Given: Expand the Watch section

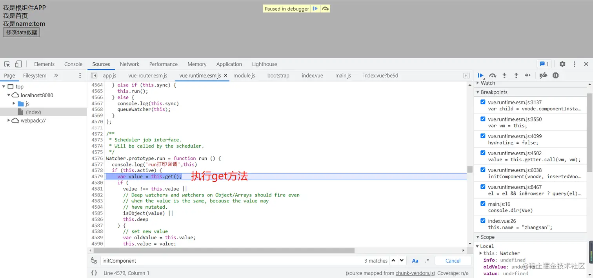Looking at the screenshot, I should 478,83.
